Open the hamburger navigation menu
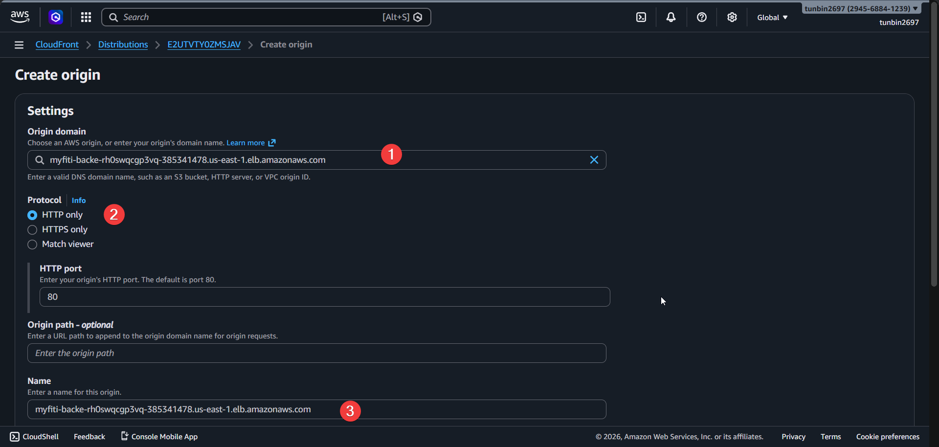The image size is (939, 447). pos(19,45)
